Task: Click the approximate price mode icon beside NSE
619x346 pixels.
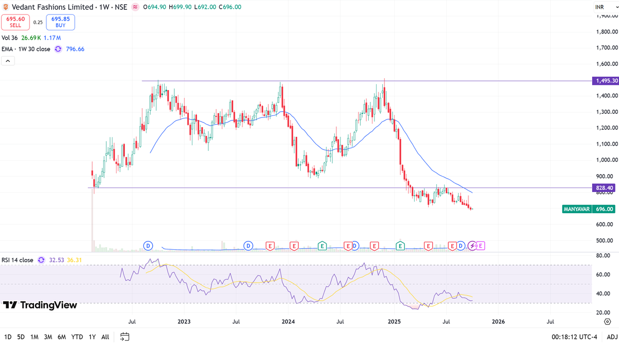Action: tap(135, 7)
